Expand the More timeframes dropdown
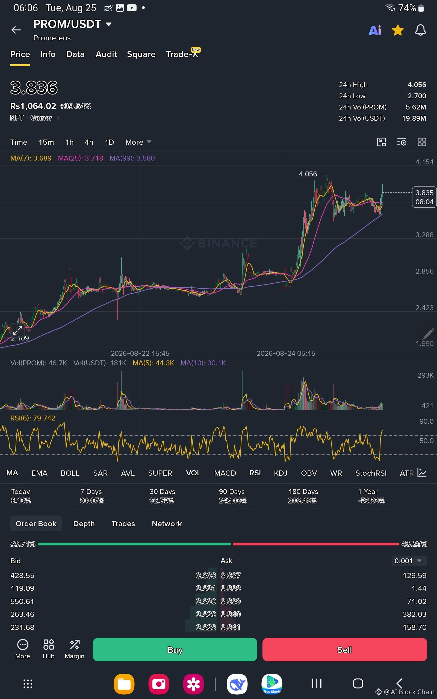The image size is (437, 699). pyautogui.click(x=138, y=142)
